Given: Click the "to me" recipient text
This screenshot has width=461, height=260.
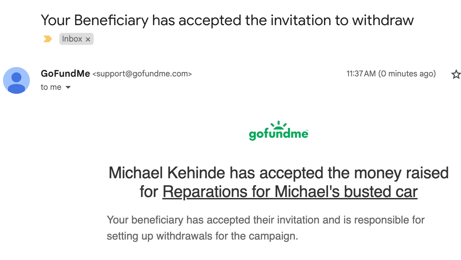Looking at the screenshot, I should tap(51, 87).
